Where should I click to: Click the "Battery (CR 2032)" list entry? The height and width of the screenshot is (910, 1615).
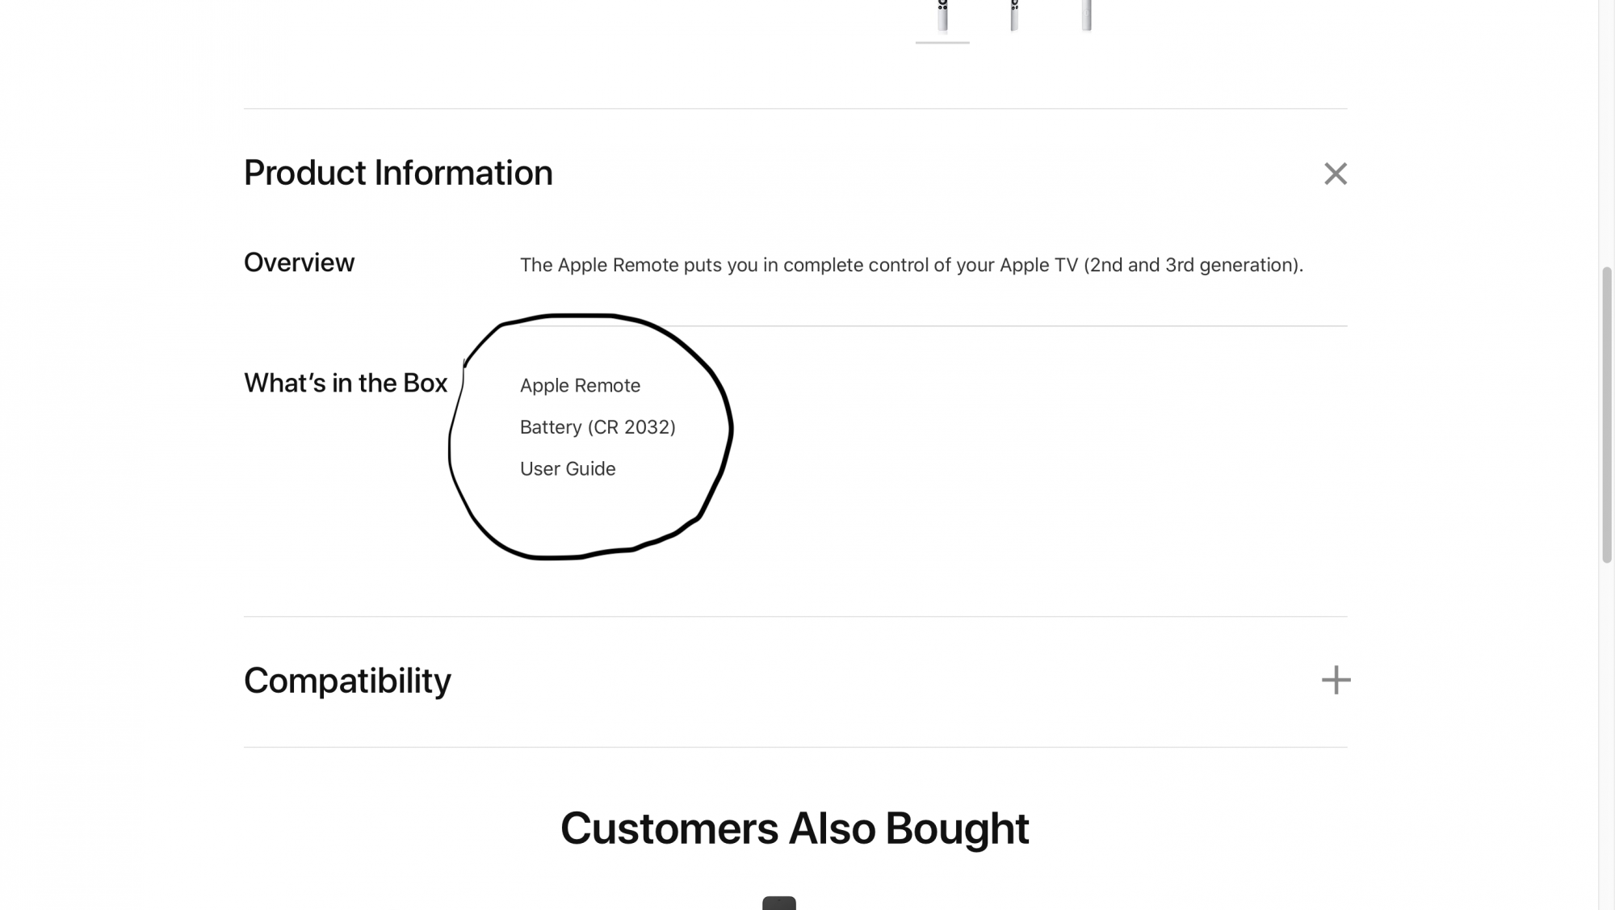598,427
